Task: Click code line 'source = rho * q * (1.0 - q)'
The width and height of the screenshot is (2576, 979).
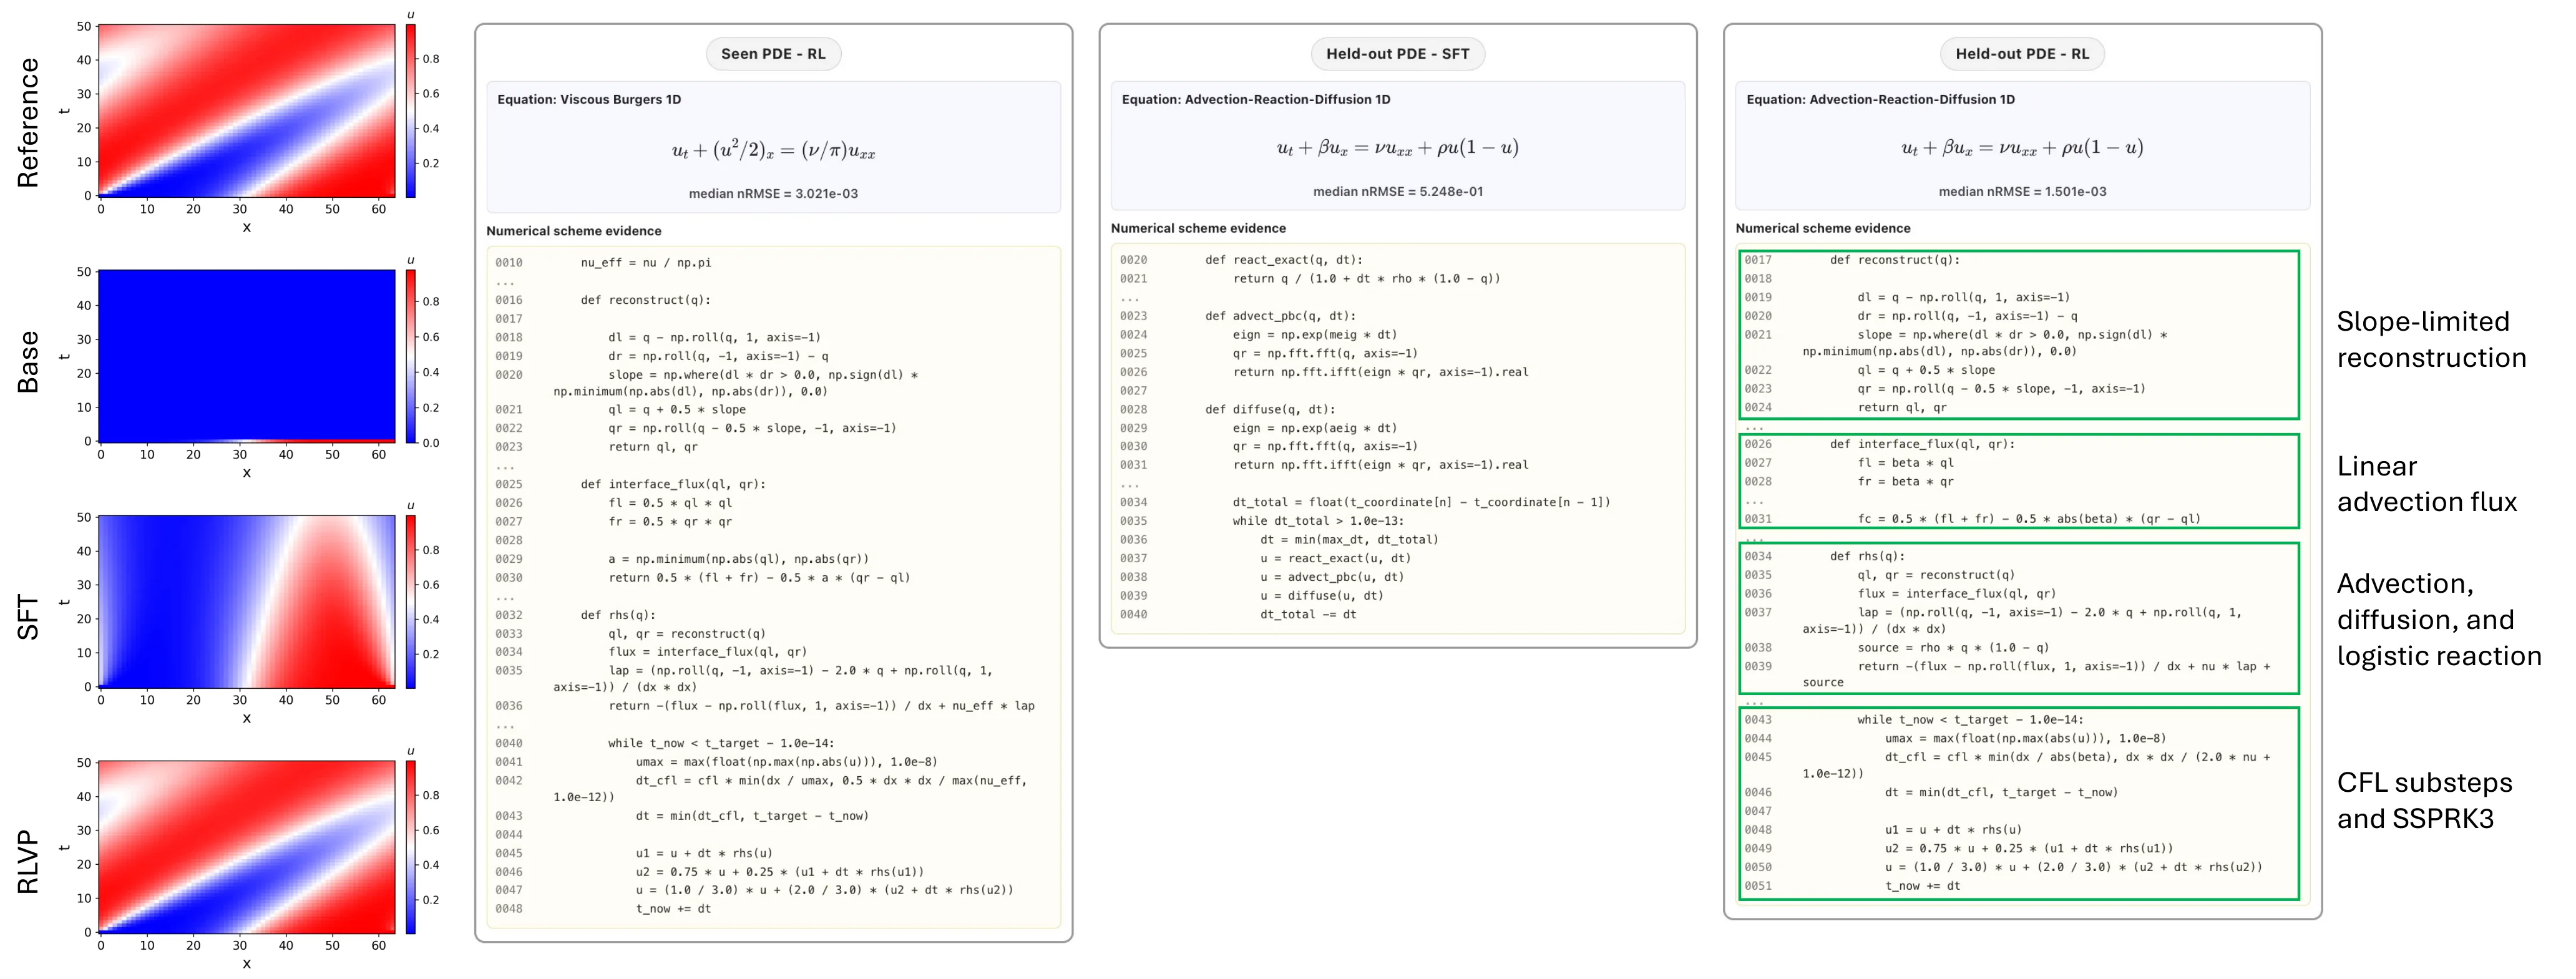Action: coord(1953,648)
